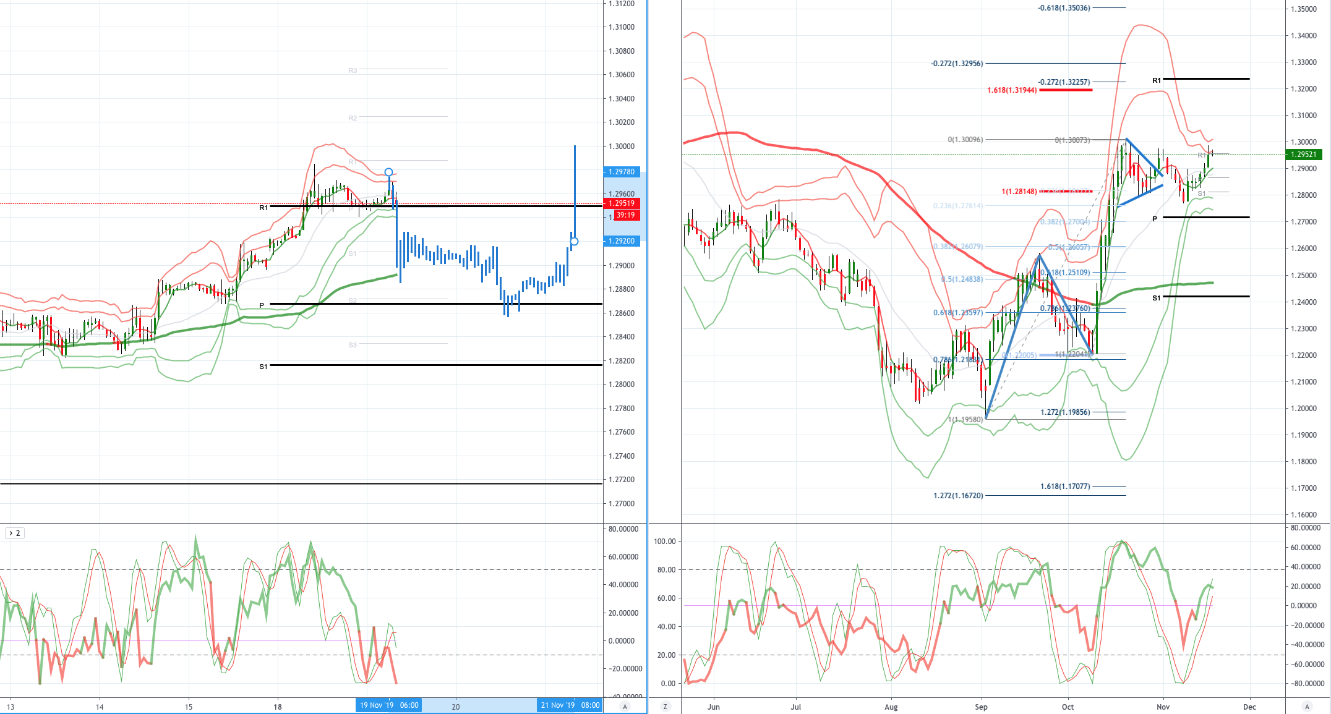1331x714 pixels.
Task: Select the 0(1.30096) Fibonacci level label
Action: coord(965,140)
